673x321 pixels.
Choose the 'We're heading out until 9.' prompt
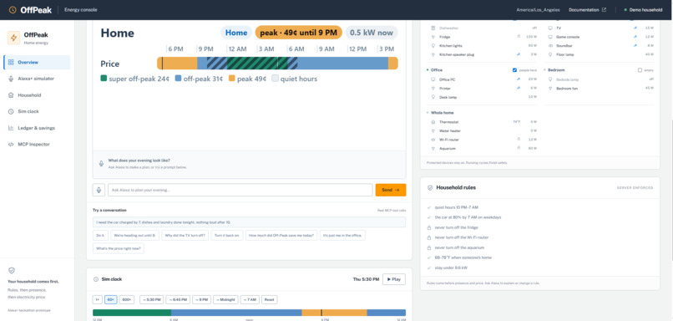[134, 235]
